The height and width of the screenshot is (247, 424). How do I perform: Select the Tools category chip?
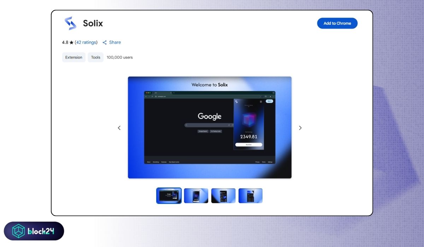tap(96, 57)
